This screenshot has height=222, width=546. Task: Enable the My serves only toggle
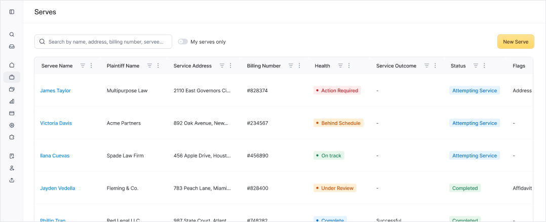(182, 42)
